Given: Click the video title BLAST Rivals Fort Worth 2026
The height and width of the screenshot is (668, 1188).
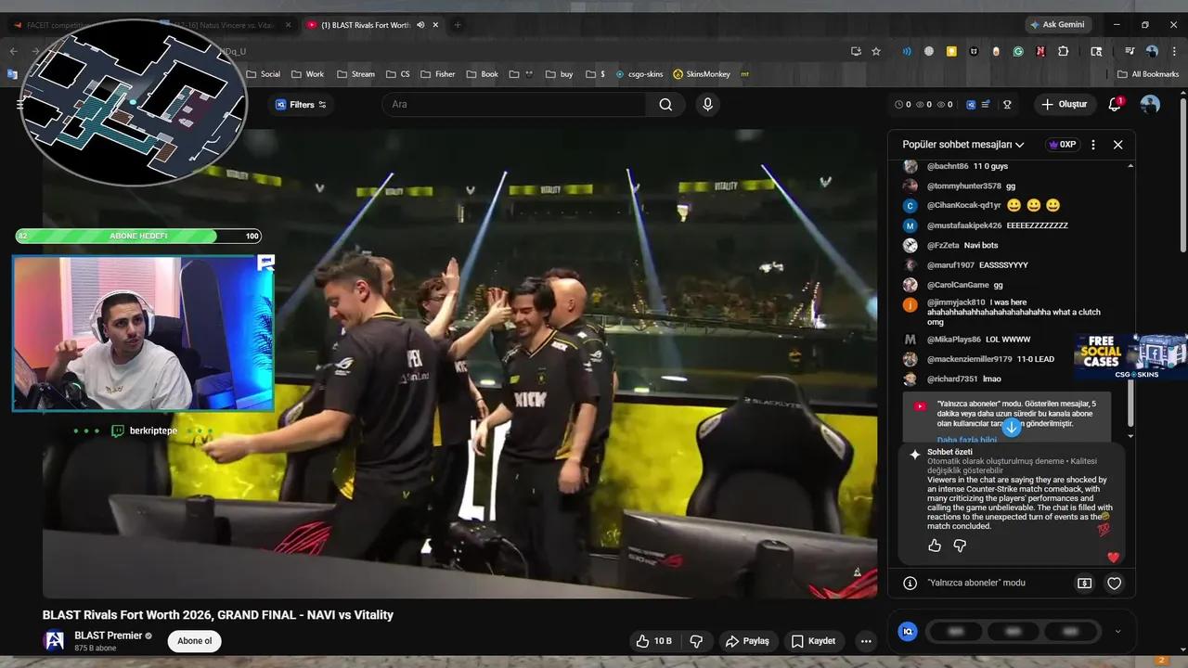Looking at the screenshot, I should pos(218,615).
